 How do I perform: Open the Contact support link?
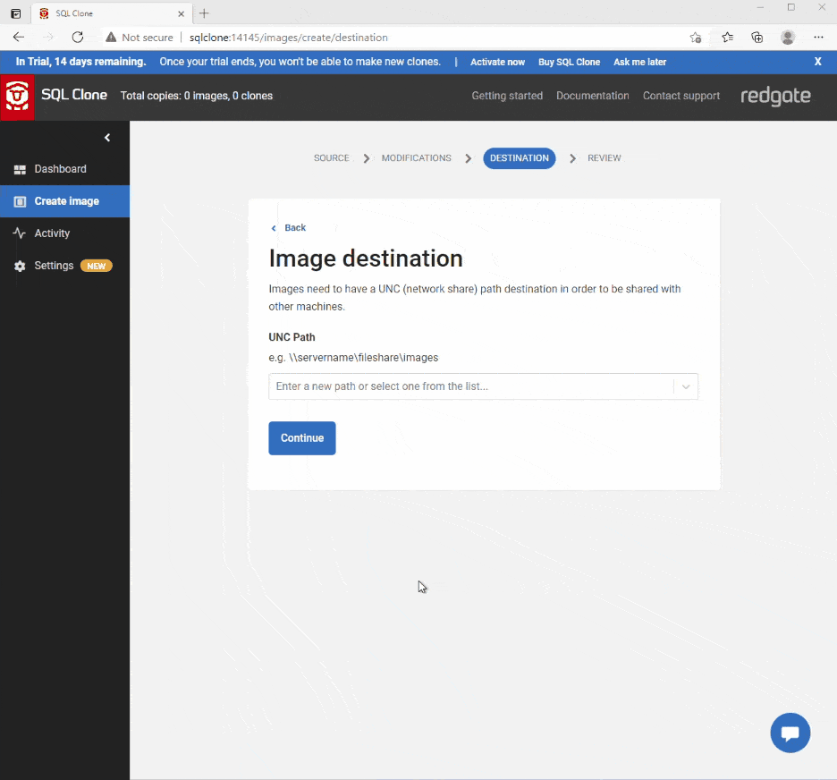681,96
